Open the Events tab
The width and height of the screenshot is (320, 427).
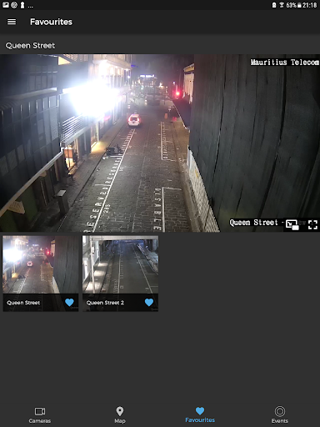[280, 415]
